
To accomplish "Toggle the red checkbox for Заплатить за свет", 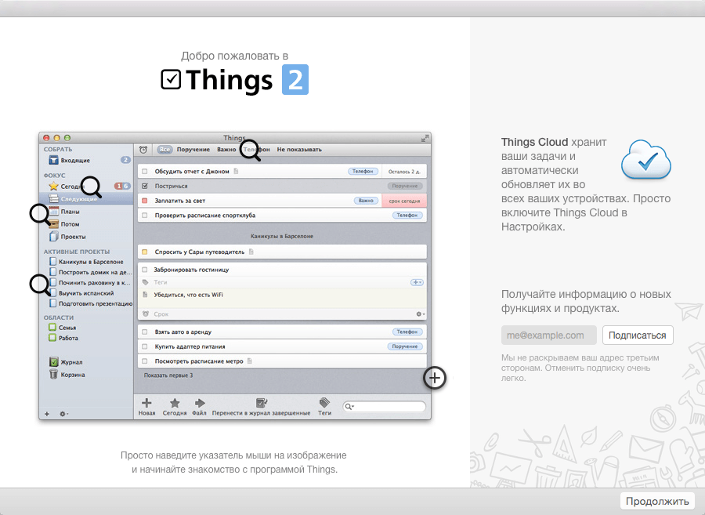I will coord(145,201).
